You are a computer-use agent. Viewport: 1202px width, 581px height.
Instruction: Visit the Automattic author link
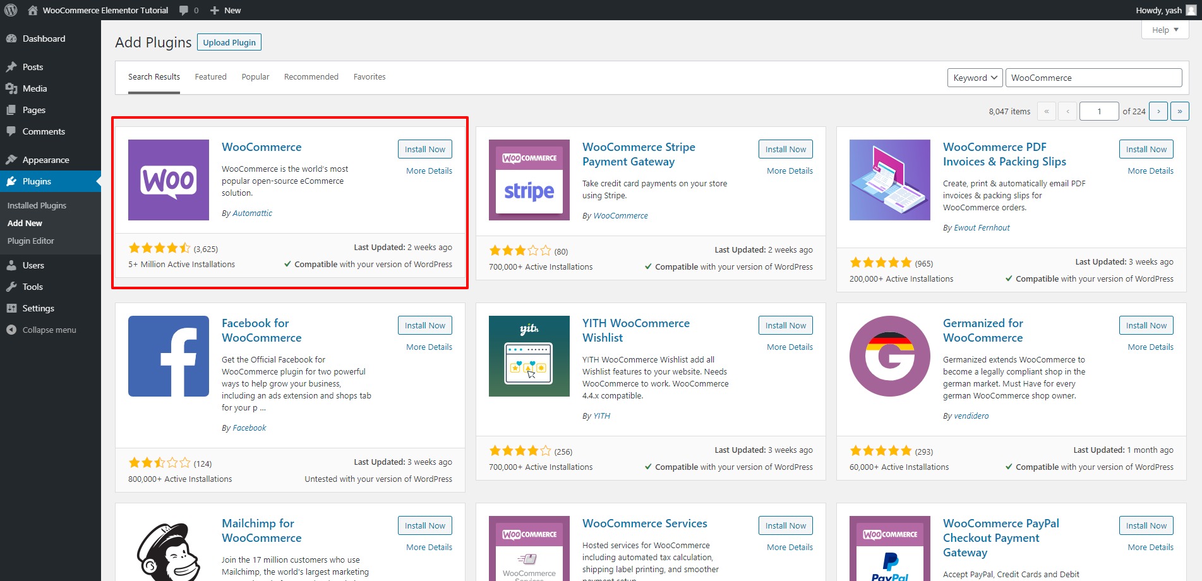coord(251,213)
